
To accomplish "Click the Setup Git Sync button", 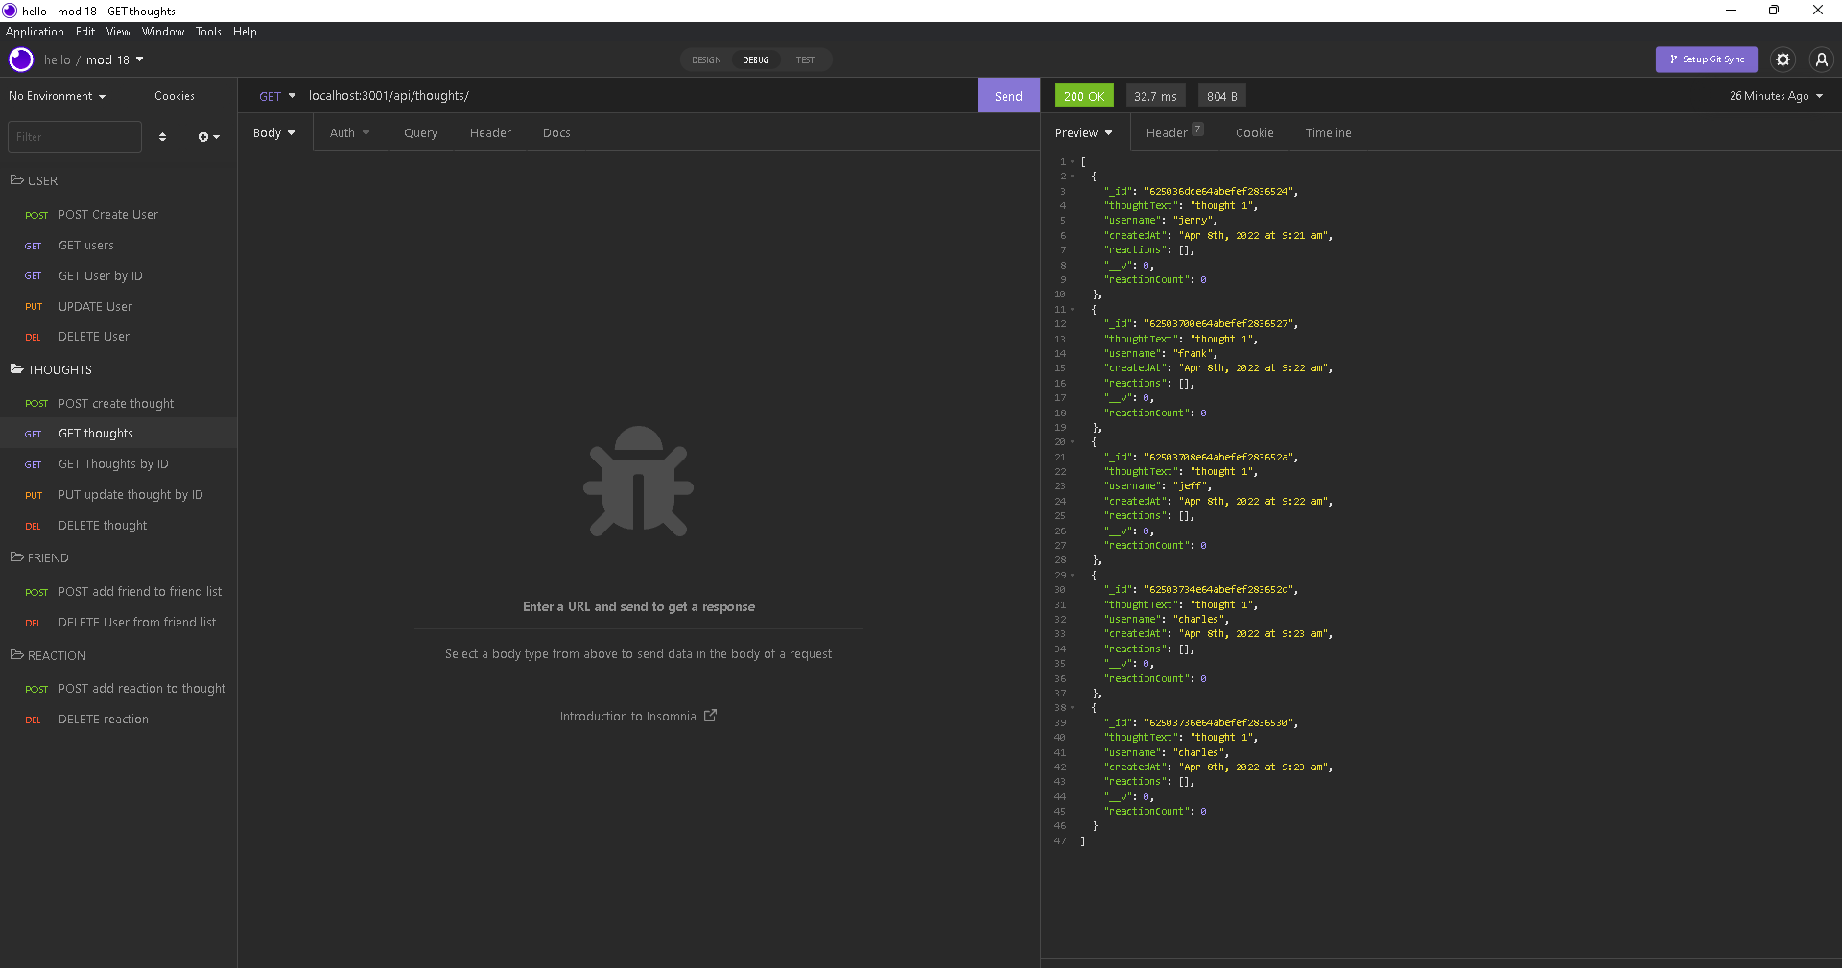I will coord(1706,59).
